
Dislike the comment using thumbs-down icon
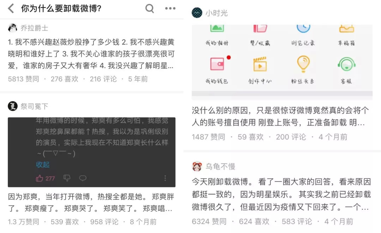(x=67, y=178)
